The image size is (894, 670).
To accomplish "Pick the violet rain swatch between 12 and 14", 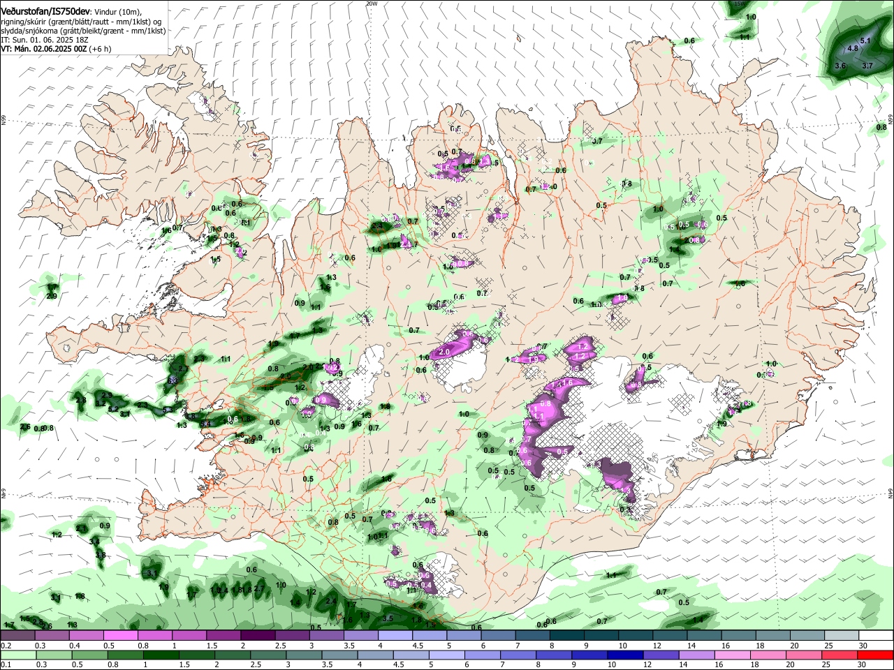I will tap(661, 655).
